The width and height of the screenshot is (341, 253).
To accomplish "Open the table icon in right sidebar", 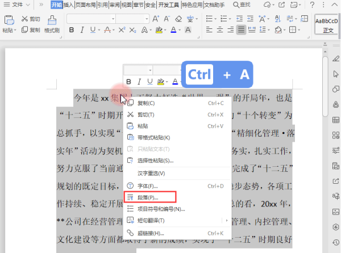I will (336, 120).
